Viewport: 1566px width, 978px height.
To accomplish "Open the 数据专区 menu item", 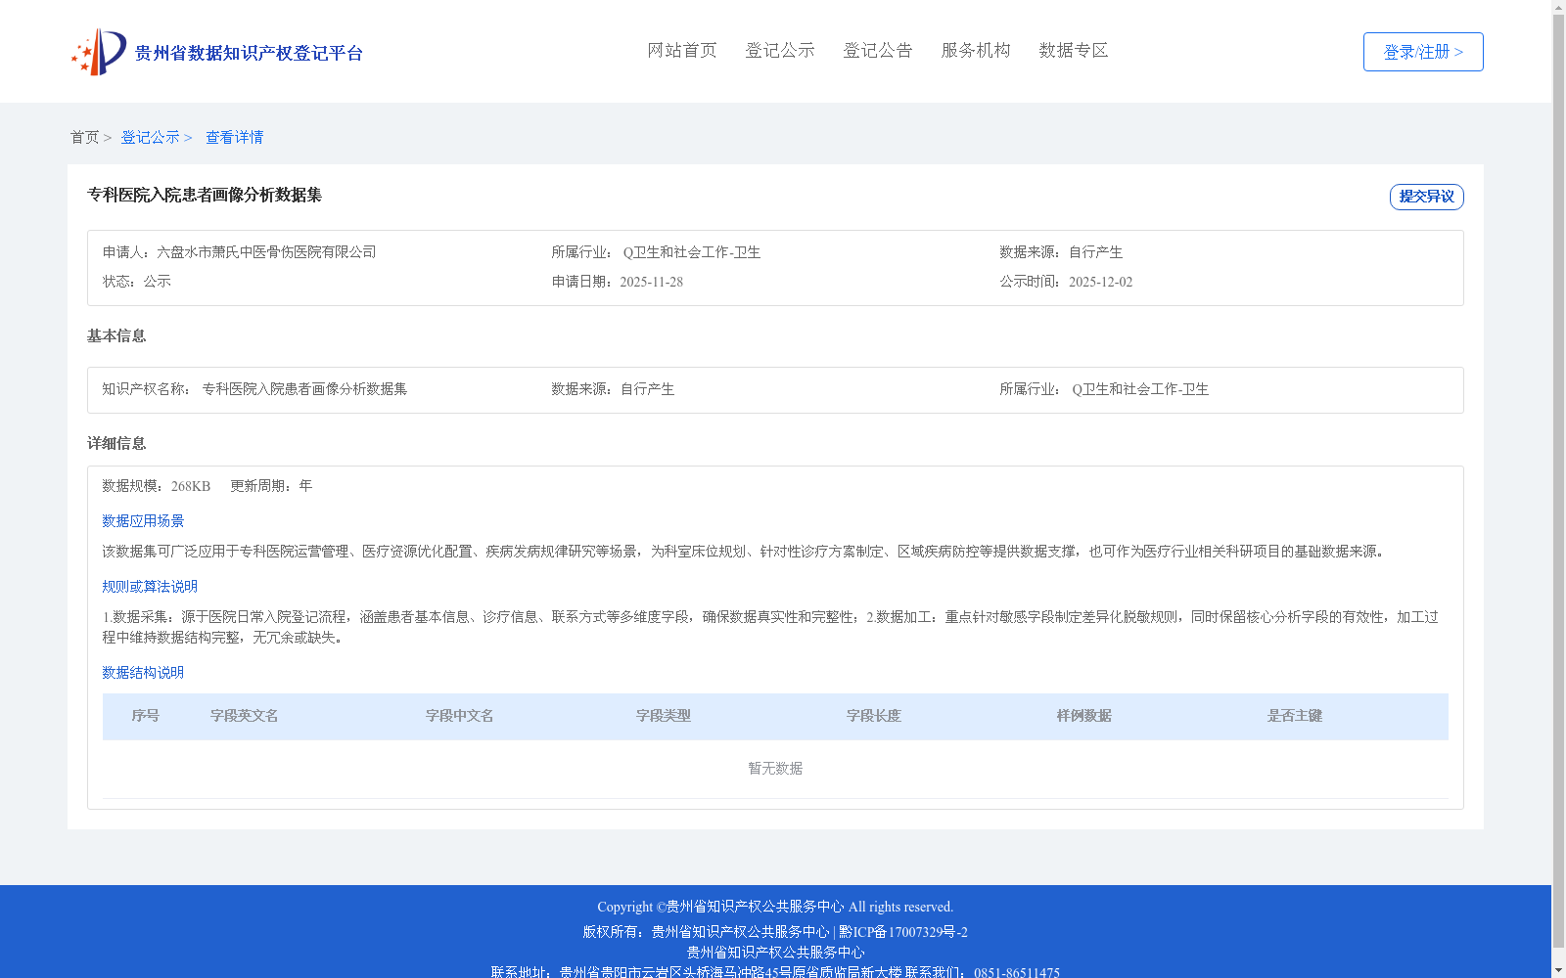I will (x=1074, y=51).
